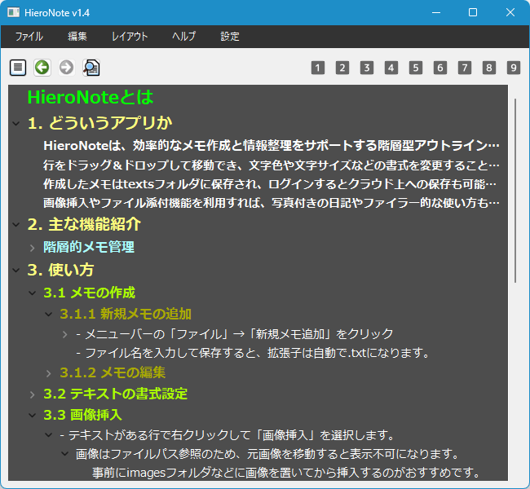
Task: Click the level 7 number button
Action: pos(465,68)
